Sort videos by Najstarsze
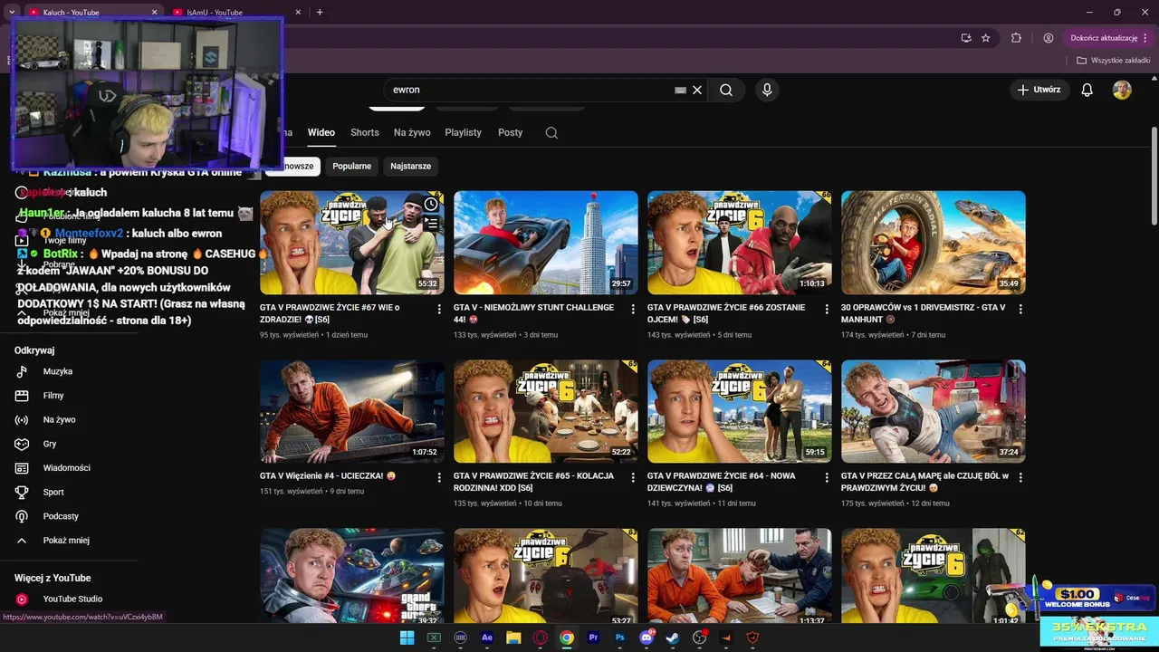The width and height of the screenshot is (1159, 652). pos(410,166)
